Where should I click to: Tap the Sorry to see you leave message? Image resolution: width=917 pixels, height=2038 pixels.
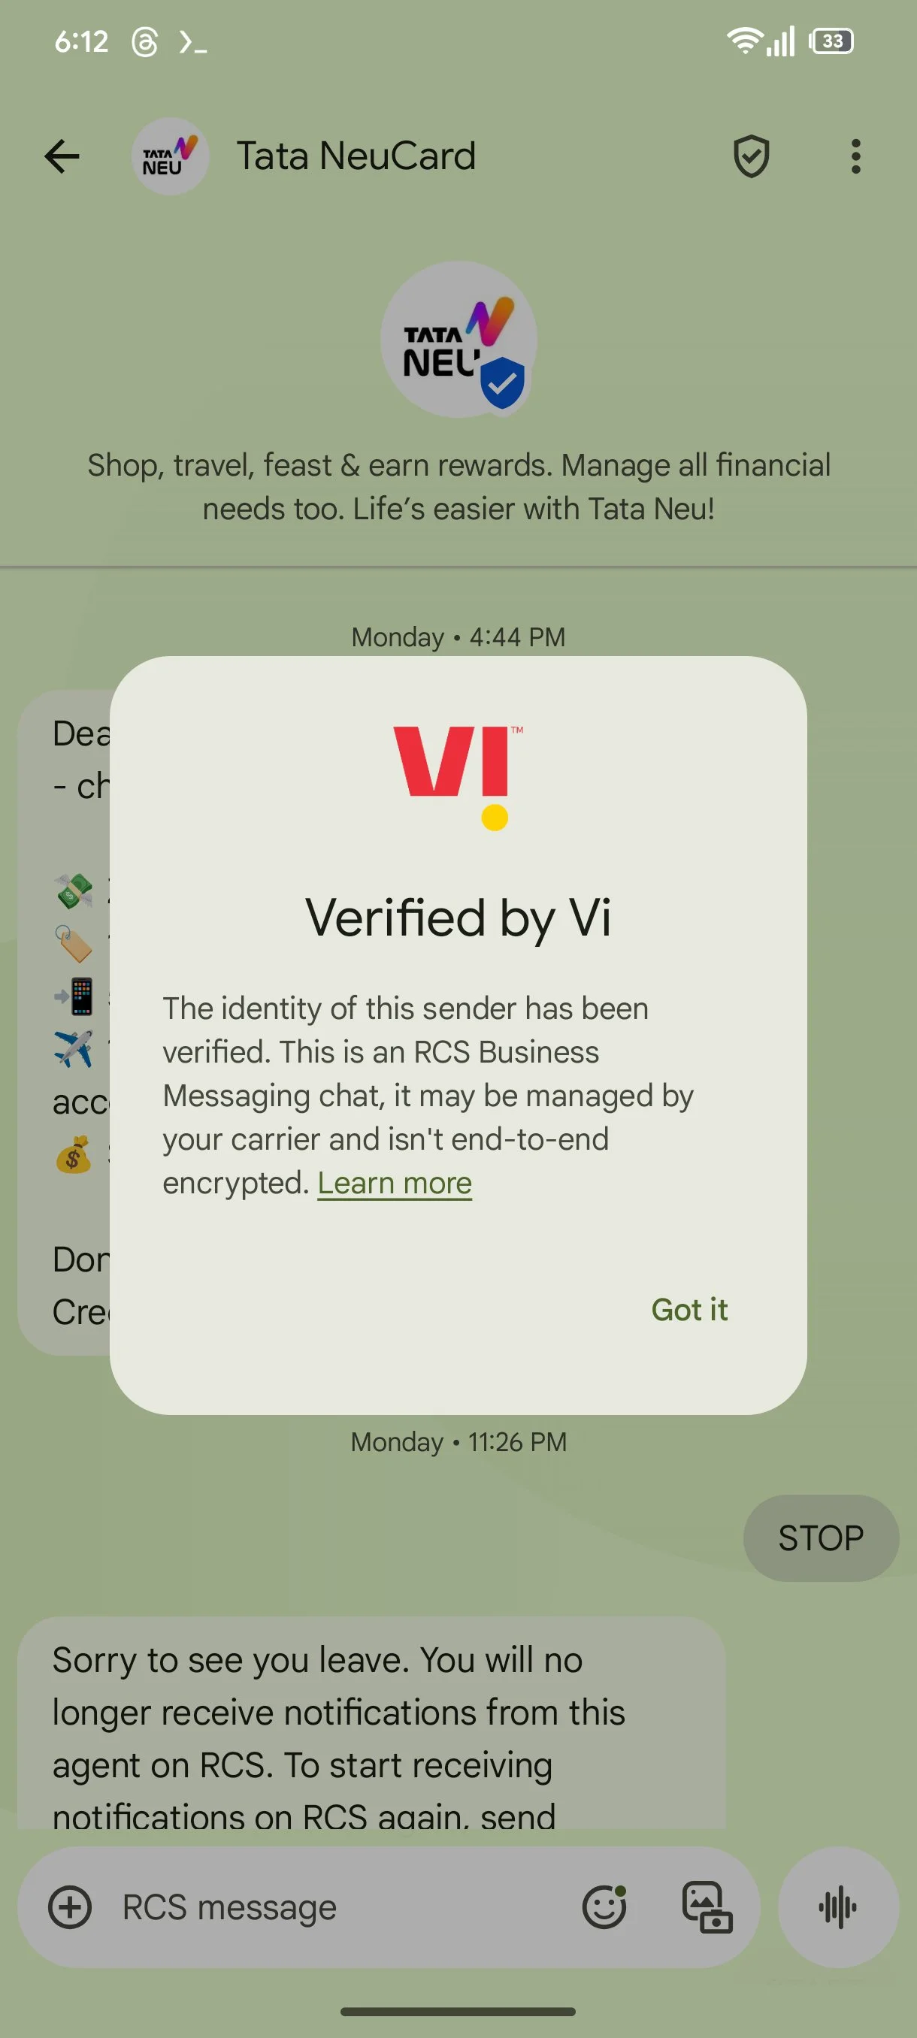(371, 1725)
